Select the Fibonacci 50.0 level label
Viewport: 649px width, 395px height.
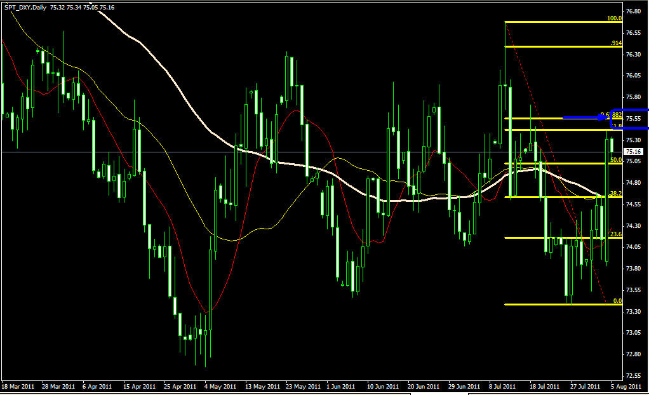tap(616, 160)
